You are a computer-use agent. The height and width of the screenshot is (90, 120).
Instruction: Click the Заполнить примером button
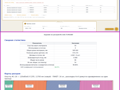coord(21,15)
